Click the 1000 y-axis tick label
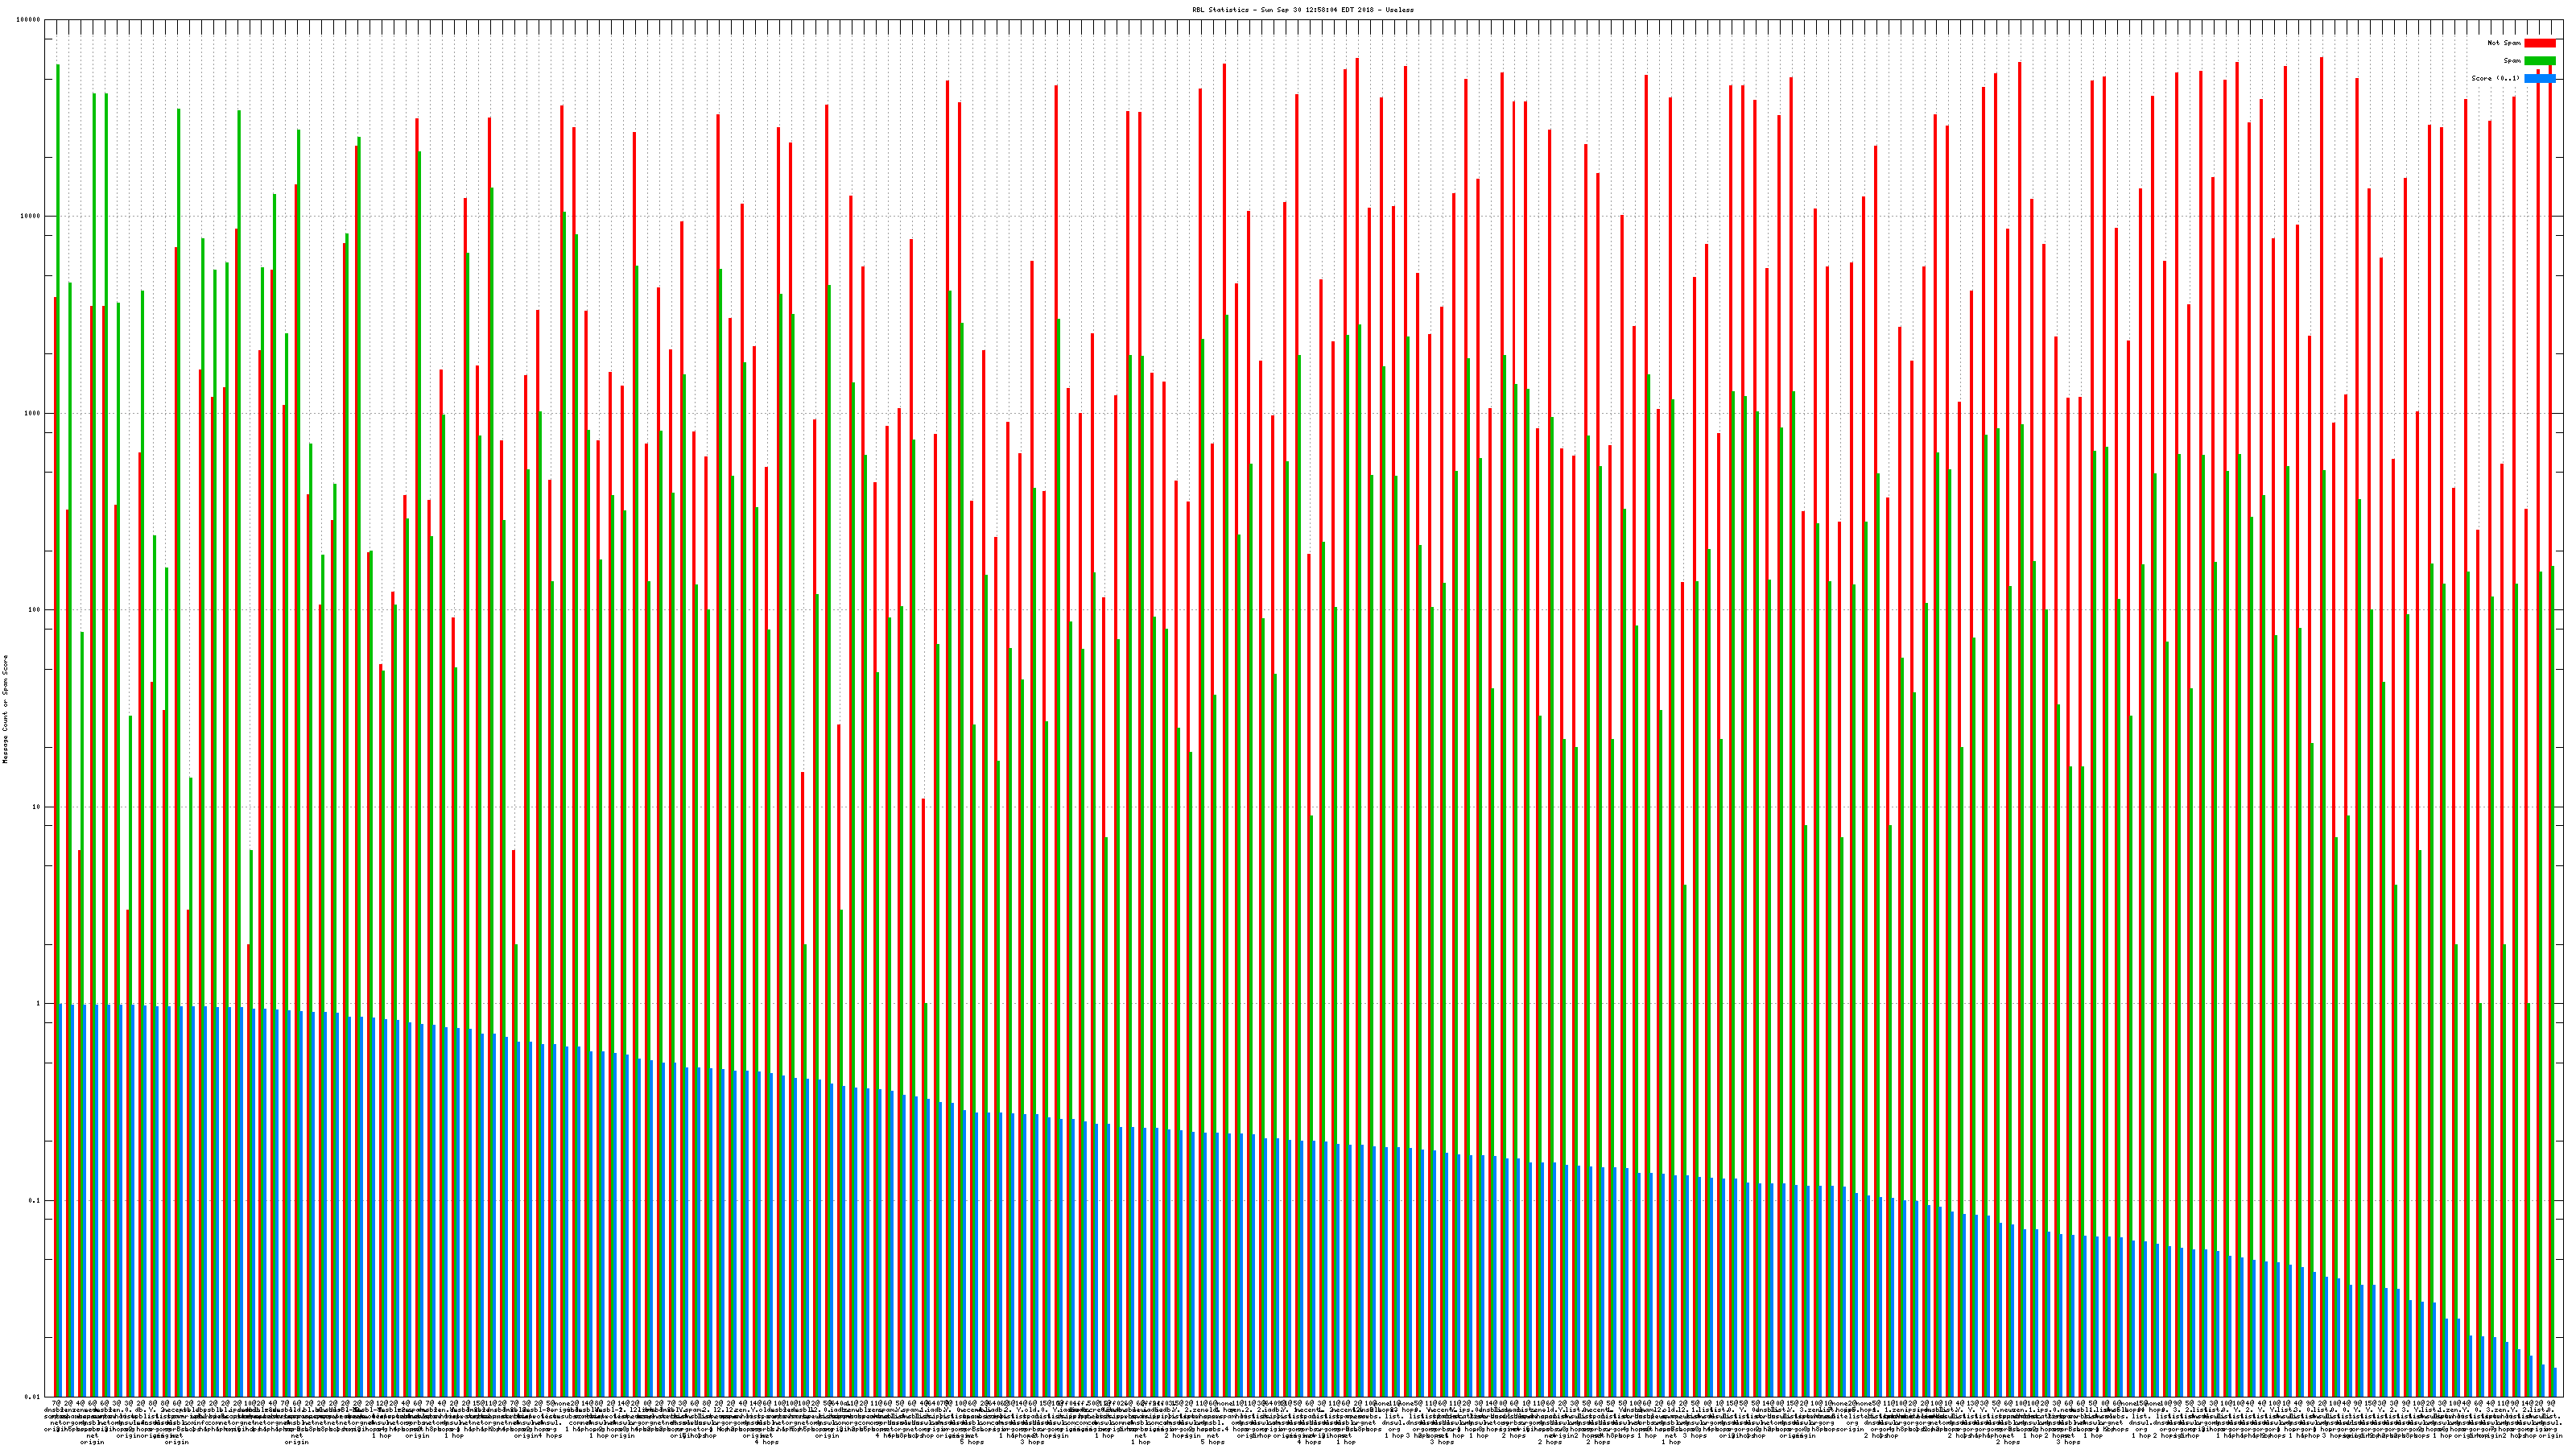The height and width of the screenshot is (1449, 2576). [33, 413]
